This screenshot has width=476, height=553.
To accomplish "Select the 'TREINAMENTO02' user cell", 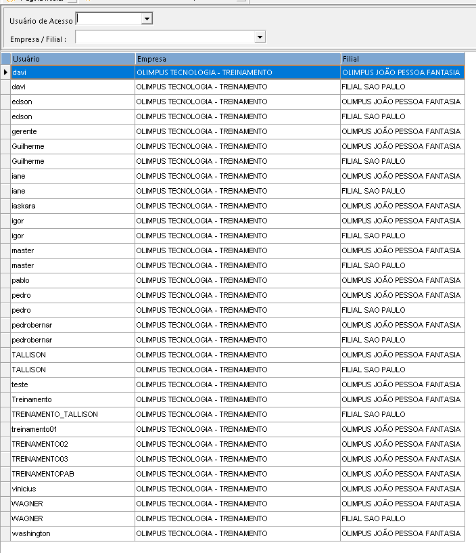I will pos(73,444).
